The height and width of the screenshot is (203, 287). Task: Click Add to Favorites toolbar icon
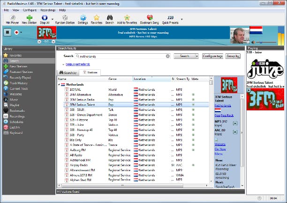pyautogui.click(x=127, y=18)
